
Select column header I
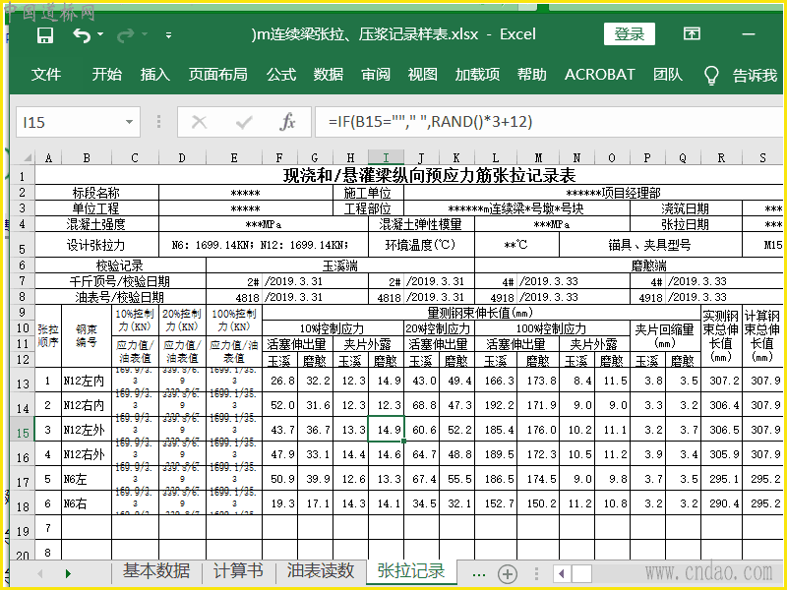point(386,157)
